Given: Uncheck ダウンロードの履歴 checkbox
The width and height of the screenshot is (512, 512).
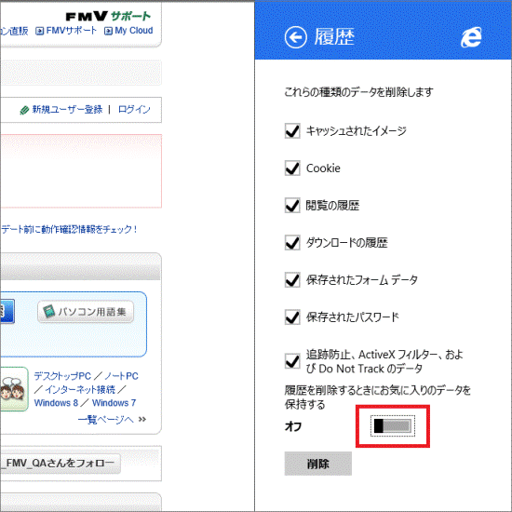Looking at the screenshot, I should click(x=292, y=243).
